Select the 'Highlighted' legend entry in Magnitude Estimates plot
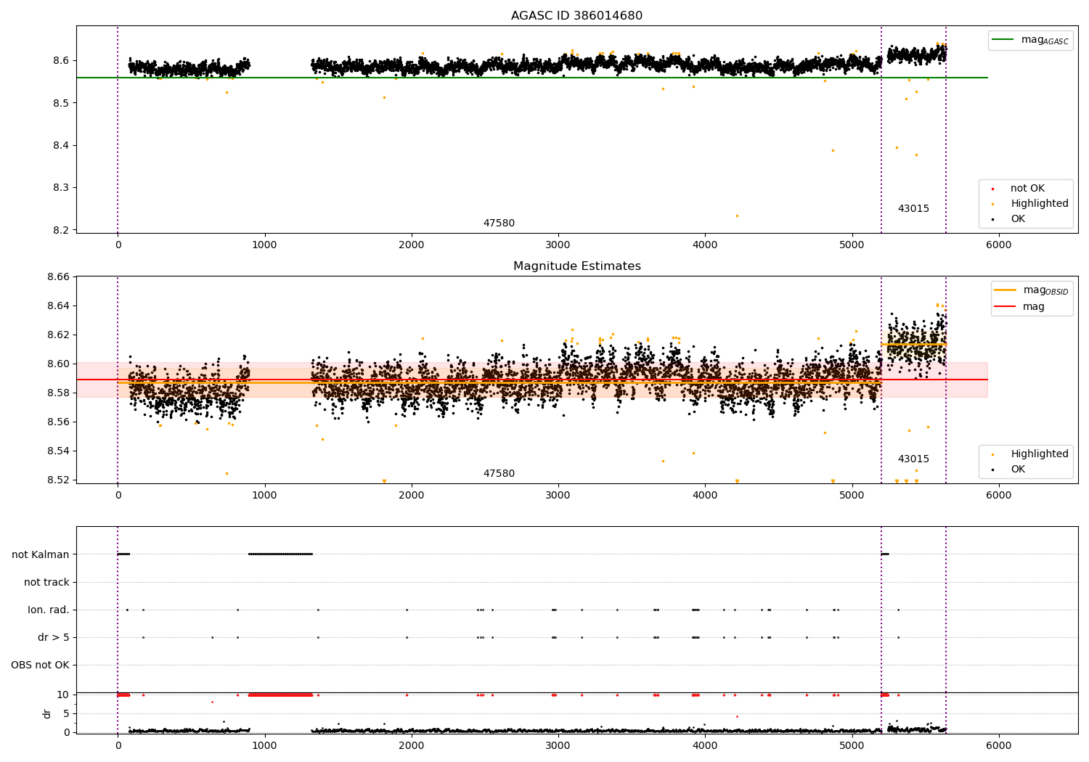 [x=1039, y=454]
